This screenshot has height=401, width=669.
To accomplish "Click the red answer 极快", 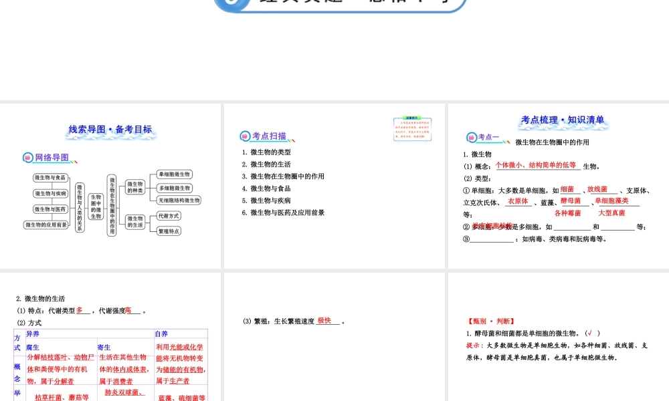I will 324,320.
